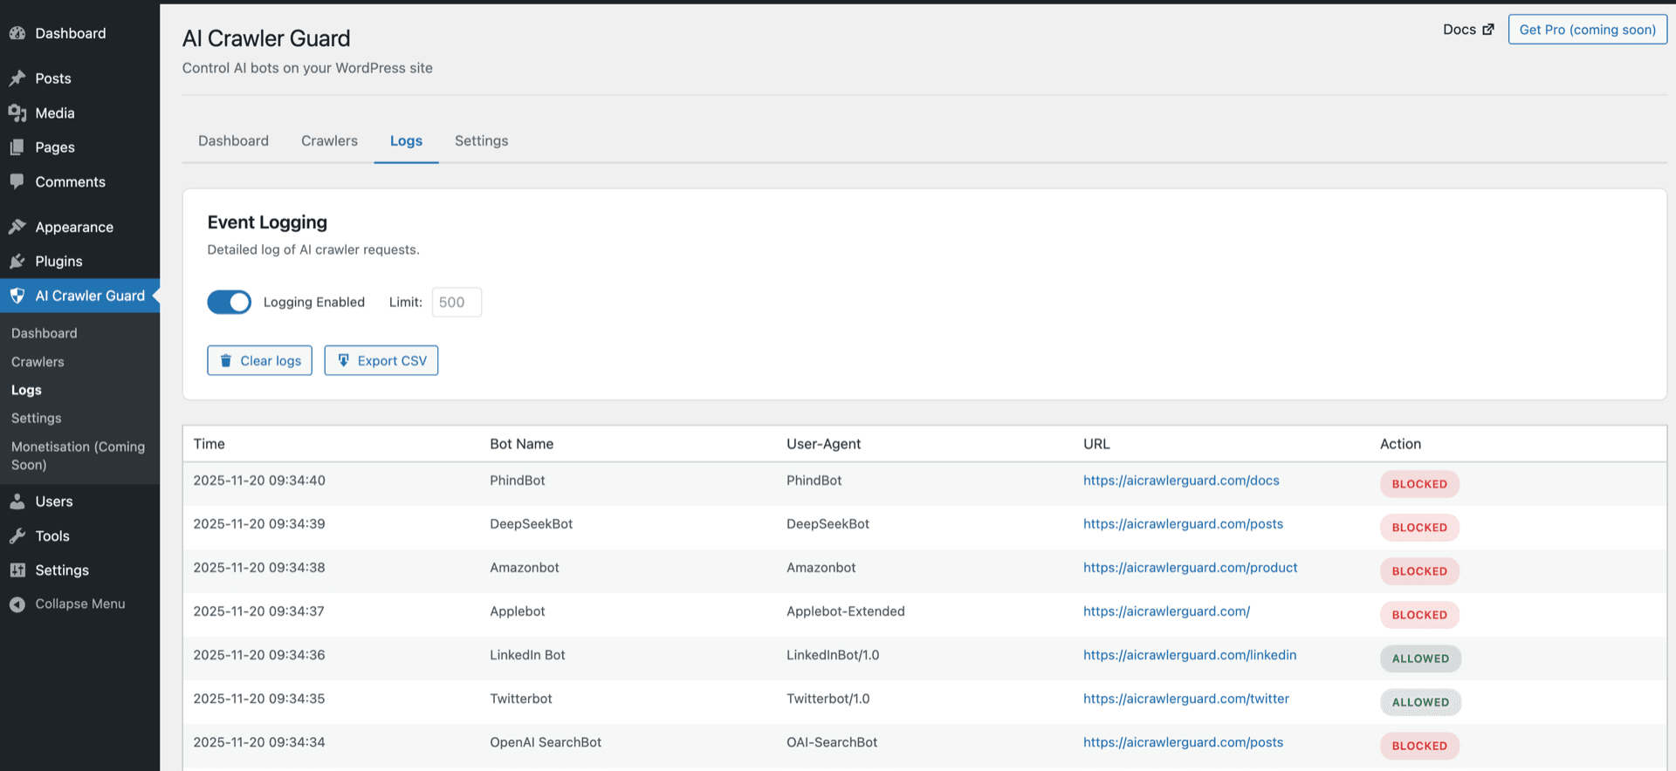Open Monetisation (Coming Soon) submenu item
This screenshot has width=1676, height=771.
79,455
